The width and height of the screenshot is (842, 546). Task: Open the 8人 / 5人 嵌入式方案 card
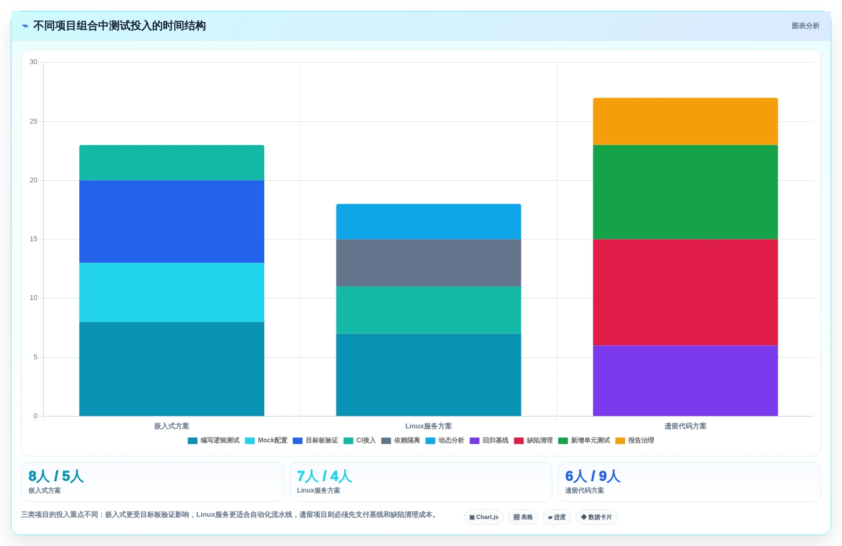(x=153, y=482)
